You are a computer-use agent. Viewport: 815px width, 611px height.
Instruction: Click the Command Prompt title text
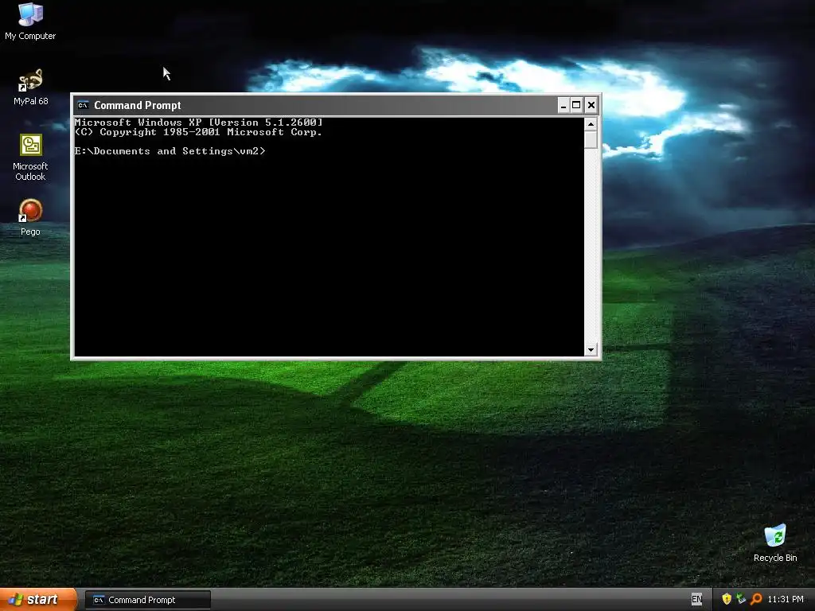pos(137,106)
